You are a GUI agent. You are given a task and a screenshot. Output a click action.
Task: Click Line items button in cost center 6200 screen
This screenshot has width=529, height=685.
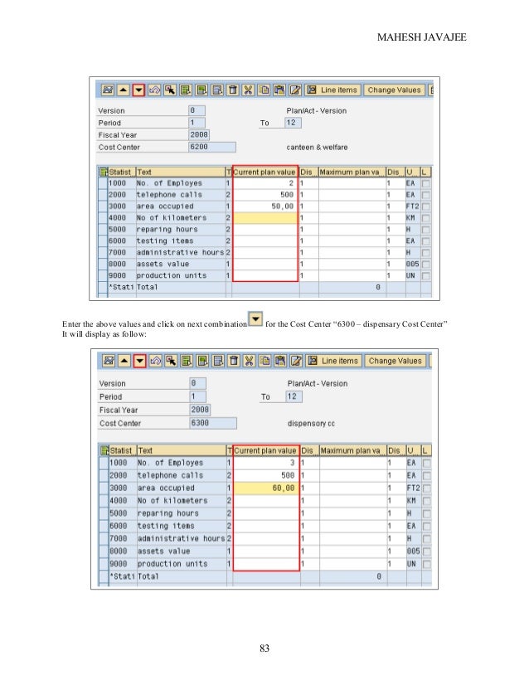[333, 90]
